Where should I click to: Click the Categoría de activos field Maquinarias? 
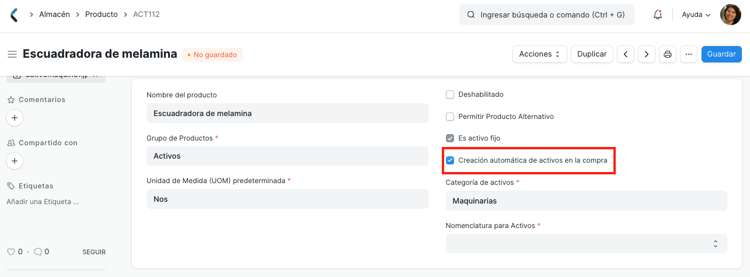(x=587, y=201)
